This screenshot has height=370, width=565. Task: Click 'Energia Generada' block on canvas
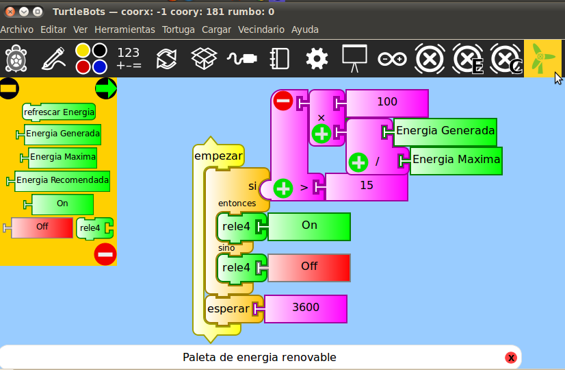(445, 131)
